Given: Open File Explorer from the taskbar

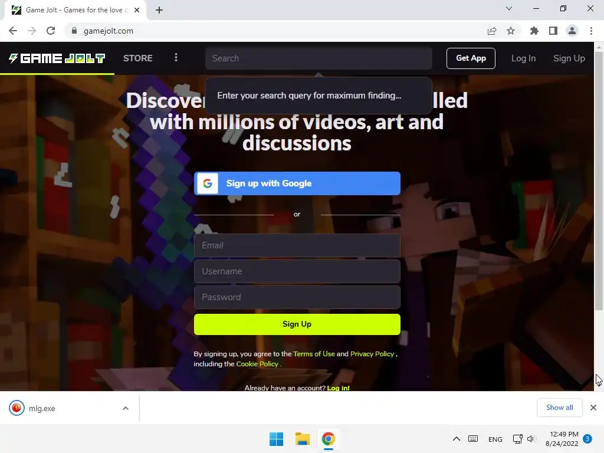Looking at the screenshot, I should coord(303,439).
